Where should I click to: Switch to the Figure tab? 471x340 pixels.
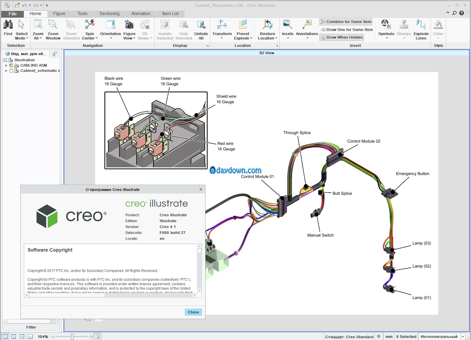click(59, 14)
